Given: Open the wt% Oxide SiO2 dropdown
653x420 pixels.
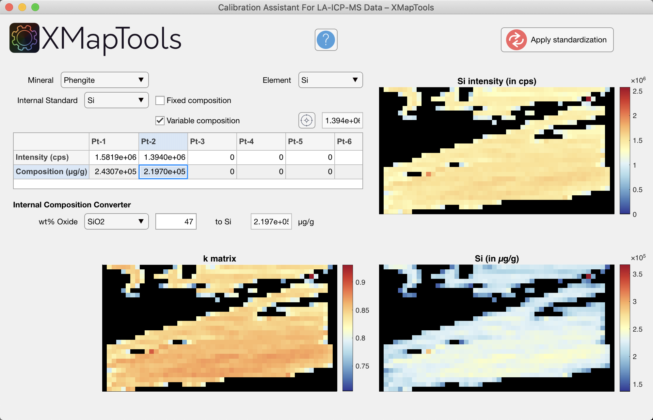Looking at the screenshot, I should coord(116,222).
